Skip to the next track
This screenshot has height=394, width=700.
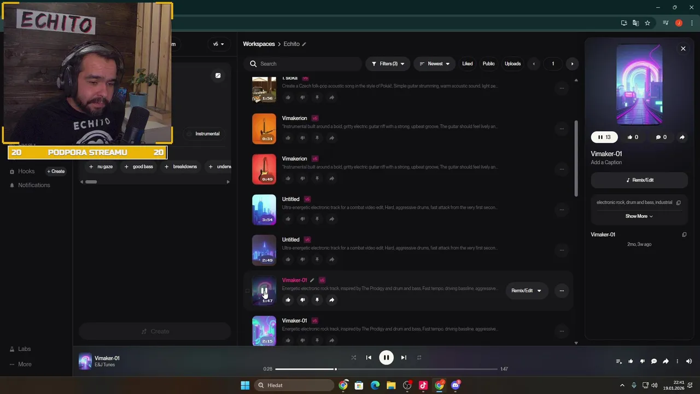(x=404, y=357)
